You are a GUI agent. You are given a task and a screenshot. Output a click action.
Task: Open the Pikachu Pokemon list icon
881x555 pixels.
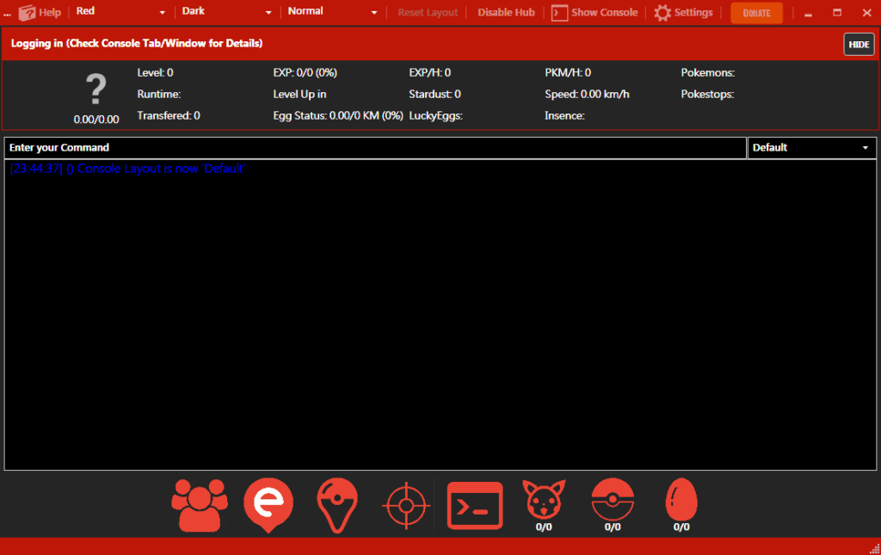point(544,500)
